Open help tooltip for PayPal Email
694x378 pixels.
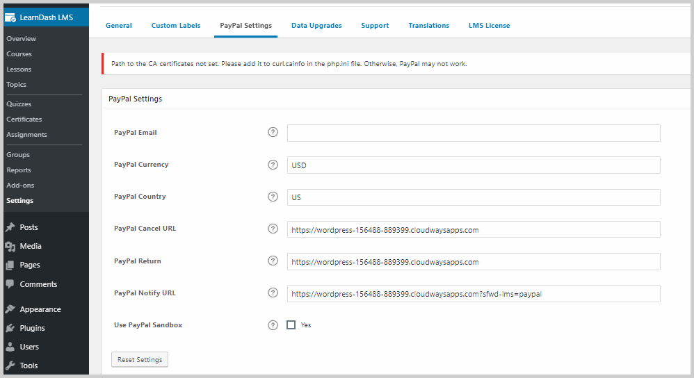pos(273,132)
